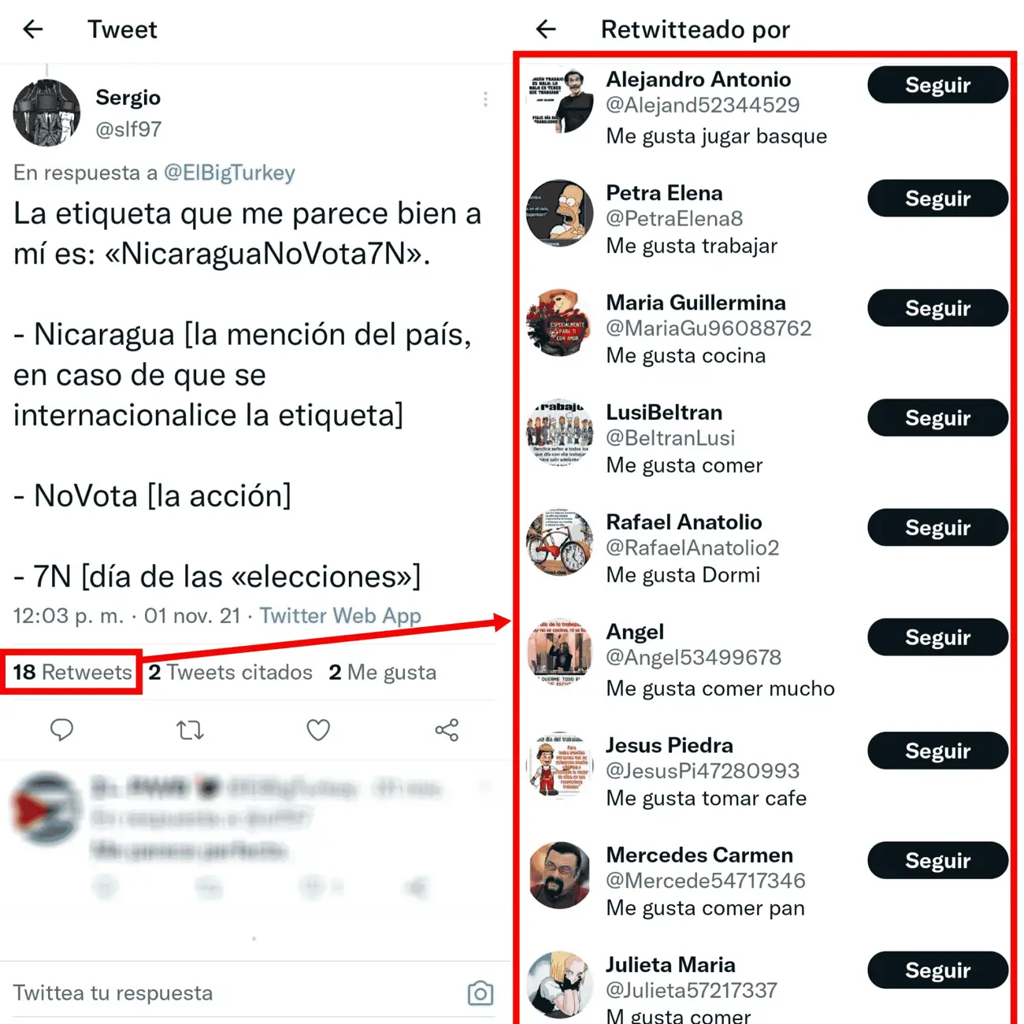Screen dimensions: 1024x1024
Task: Follow Maria Guillermina
Action: pos(937,308)
